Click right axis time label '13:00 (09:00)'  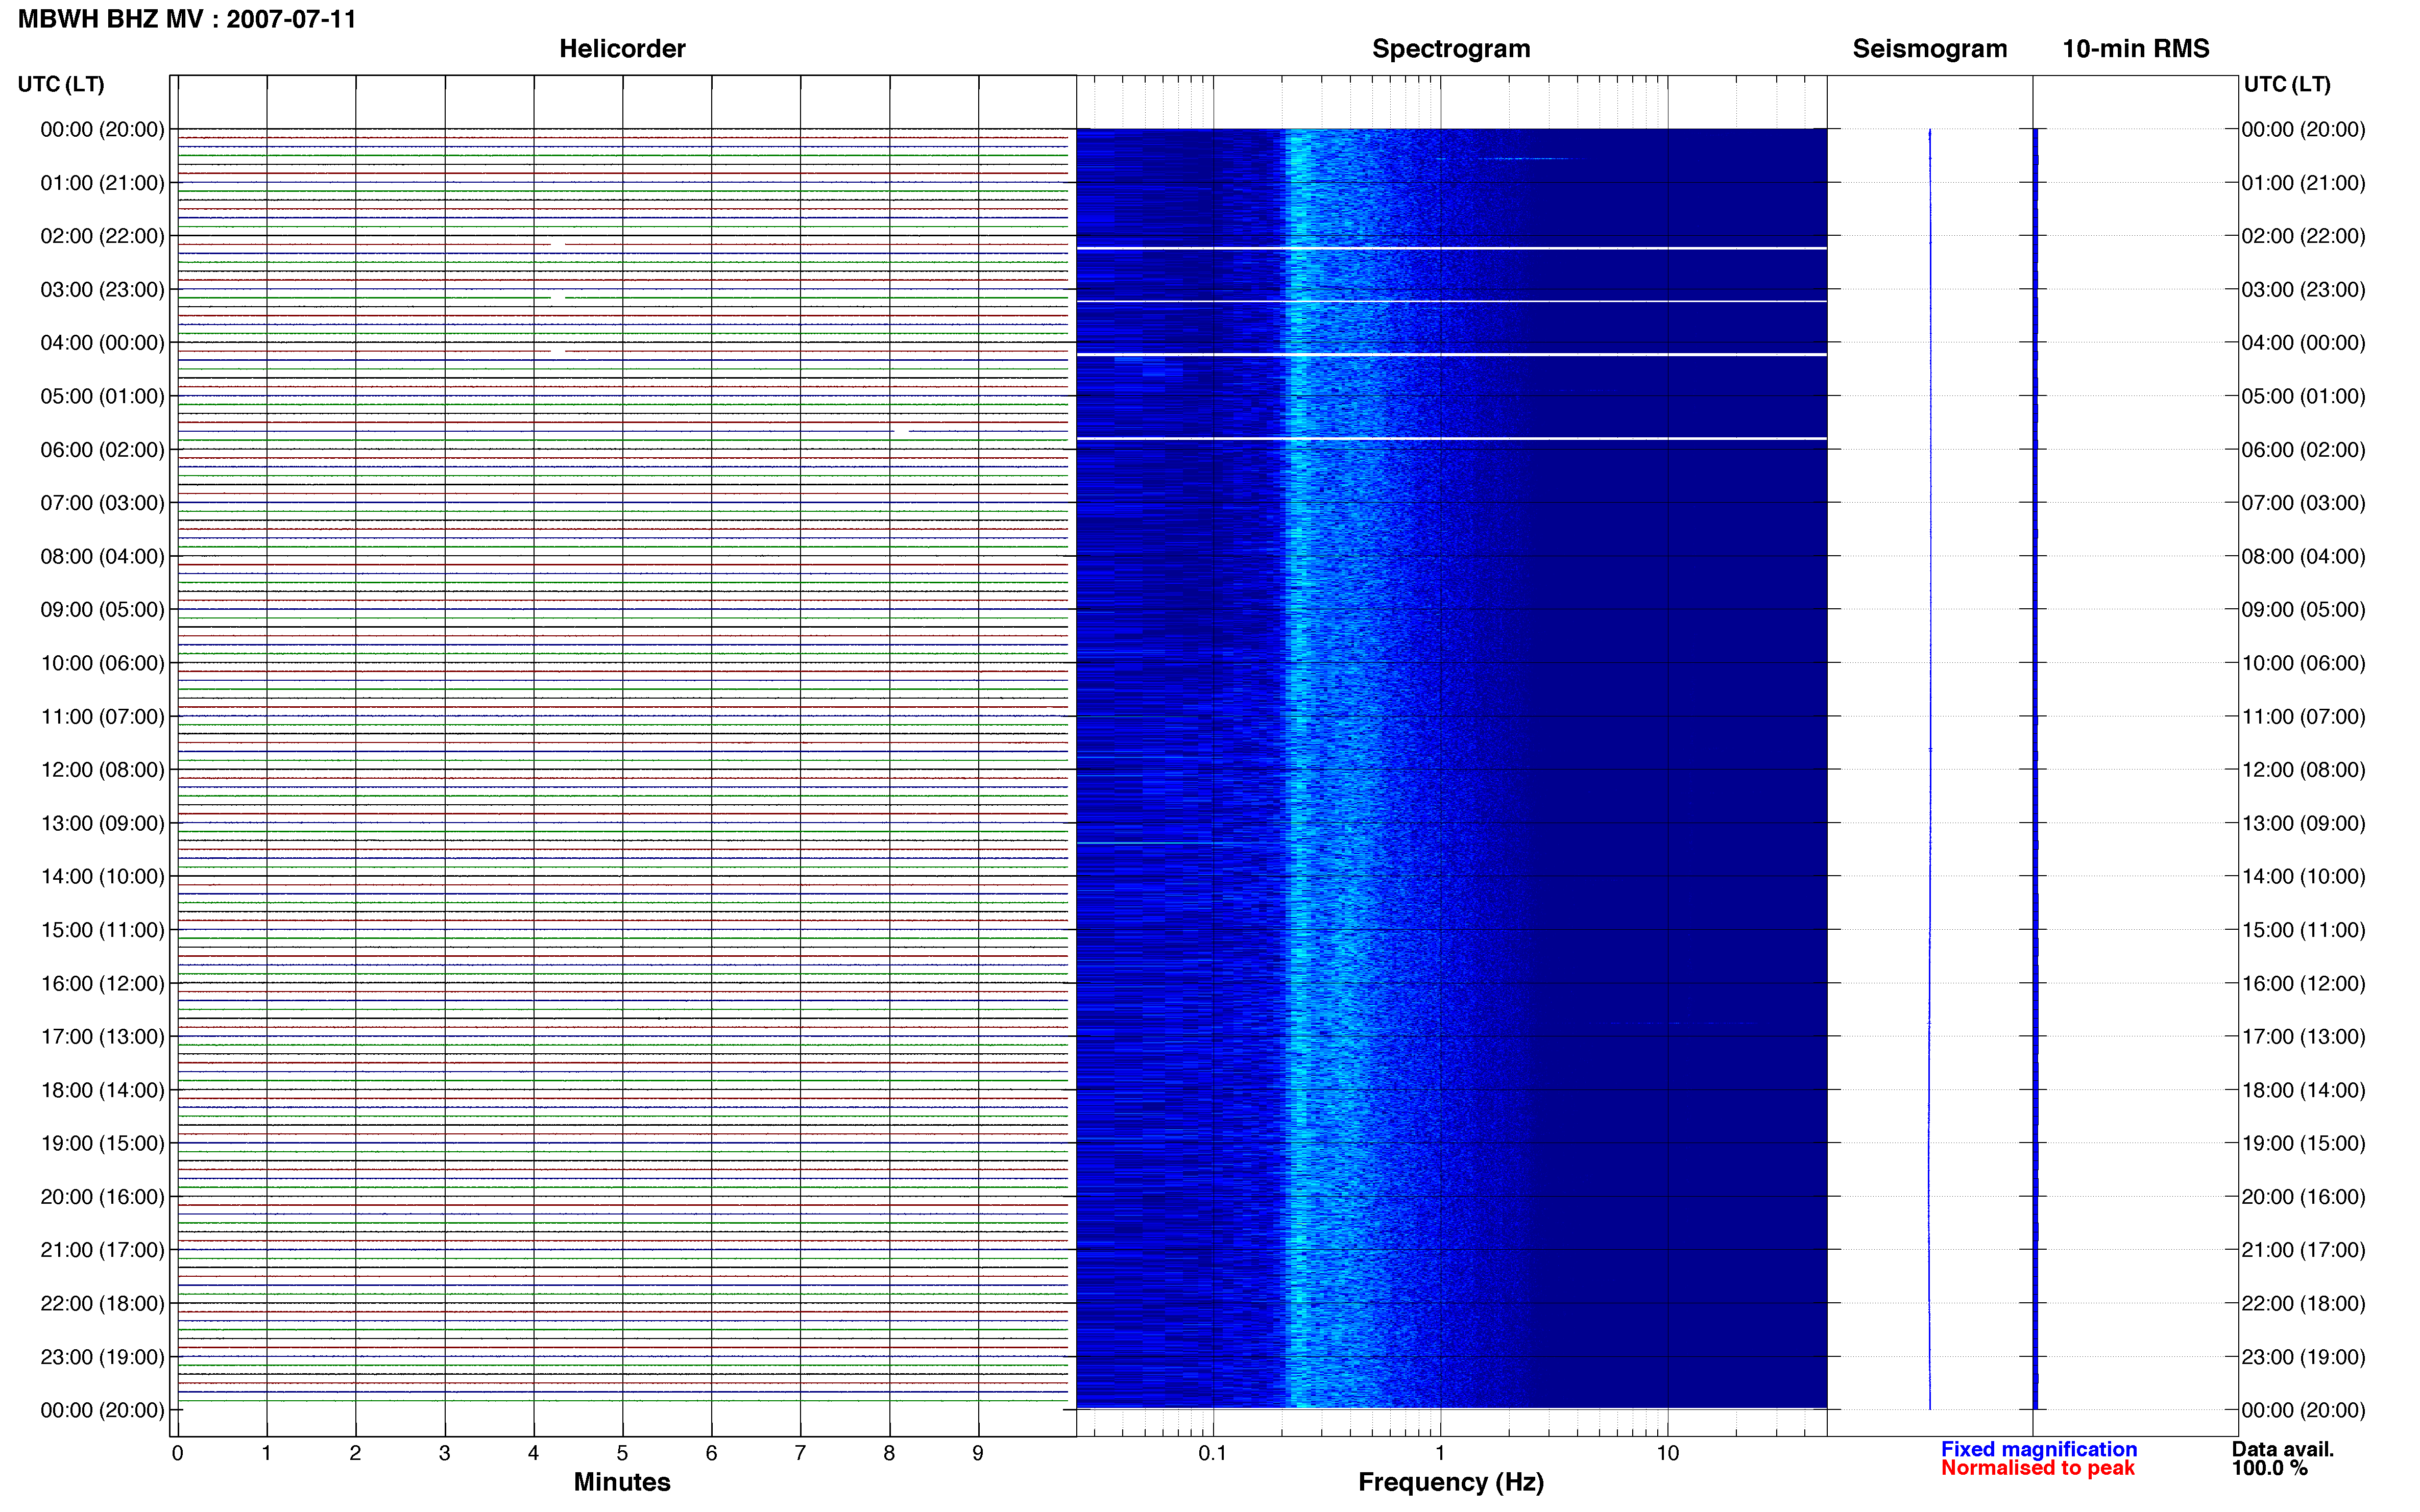point(2303,823)
